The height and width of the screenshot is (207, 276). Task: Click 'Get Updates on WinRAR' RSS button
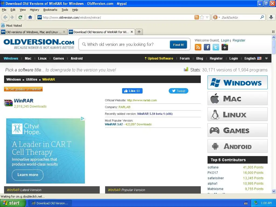tap(23, 89)
